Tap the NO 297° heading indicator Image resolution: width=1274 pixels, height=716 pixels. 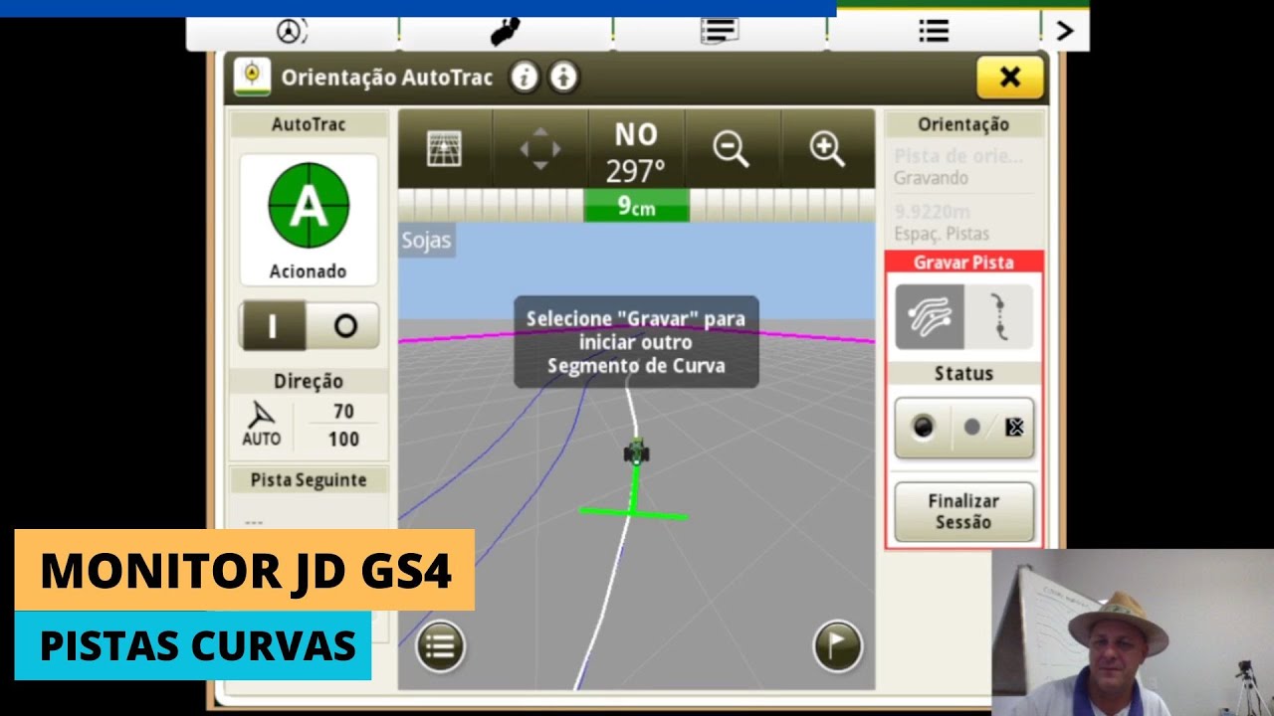click(636, 151)
